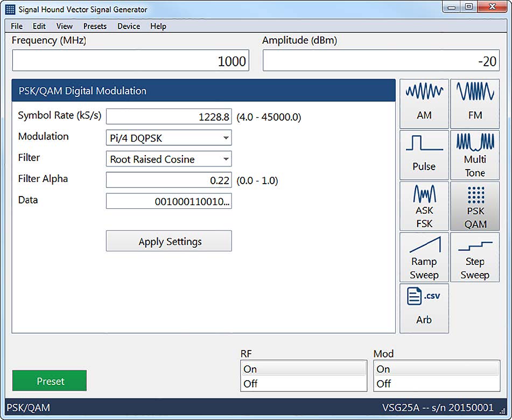Select the AM modulation icon
512x420 pixels.
(x=424, y=103)
